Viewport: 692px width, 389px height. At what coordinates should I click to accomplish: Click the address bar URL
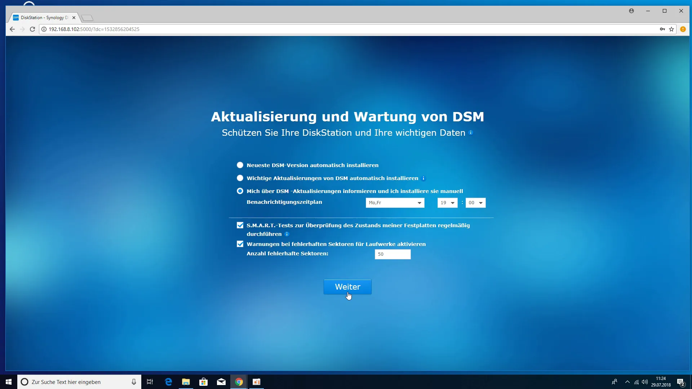pyautogui.click(x=94, y=29)
